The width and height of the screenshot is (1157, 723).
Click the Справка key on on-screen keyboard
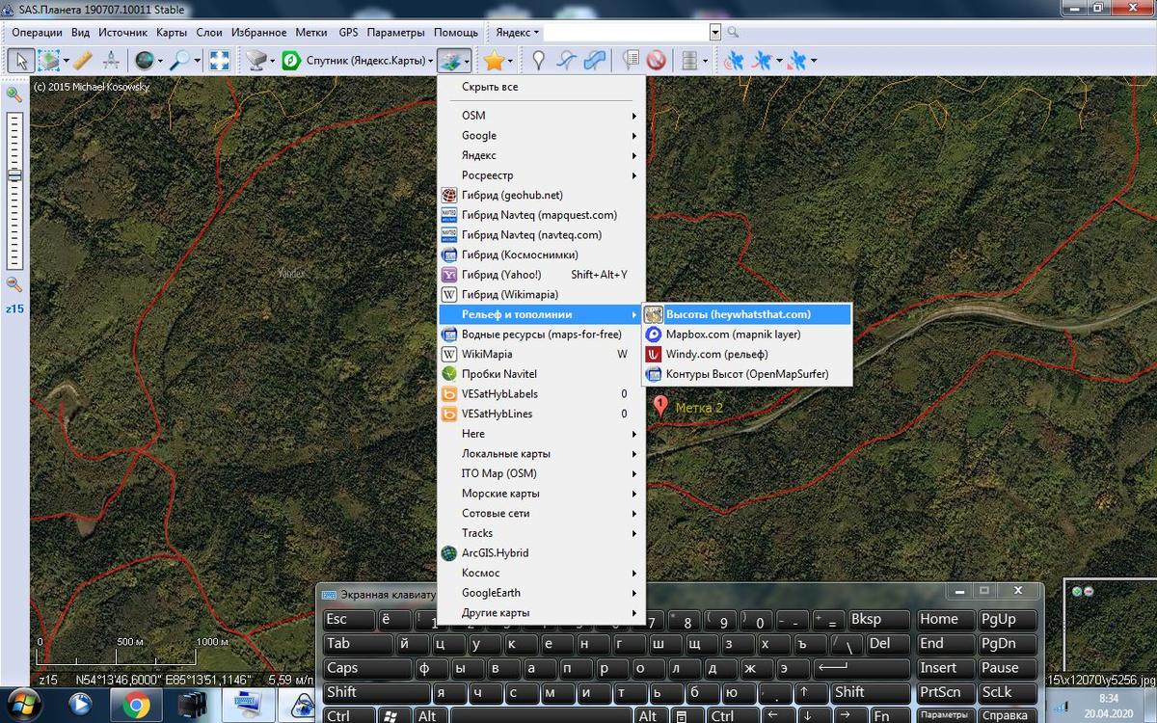[x=1006, y=716]
